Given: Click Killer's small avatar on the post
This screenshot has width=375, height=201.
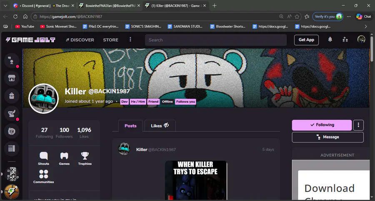Looking at the screenshot, I should click(x=124, y=149).
